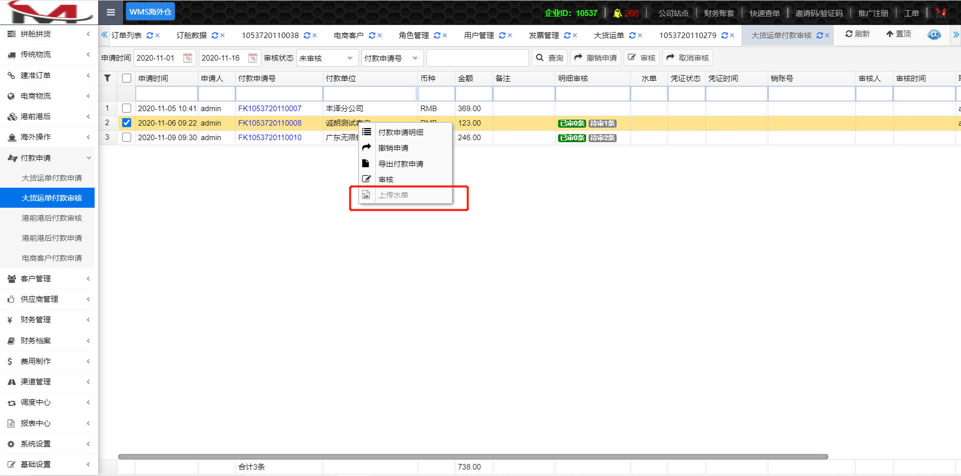Click the 审核 toolbar button
Viewport: 961px width, 476px height.
tap(642, 58)
